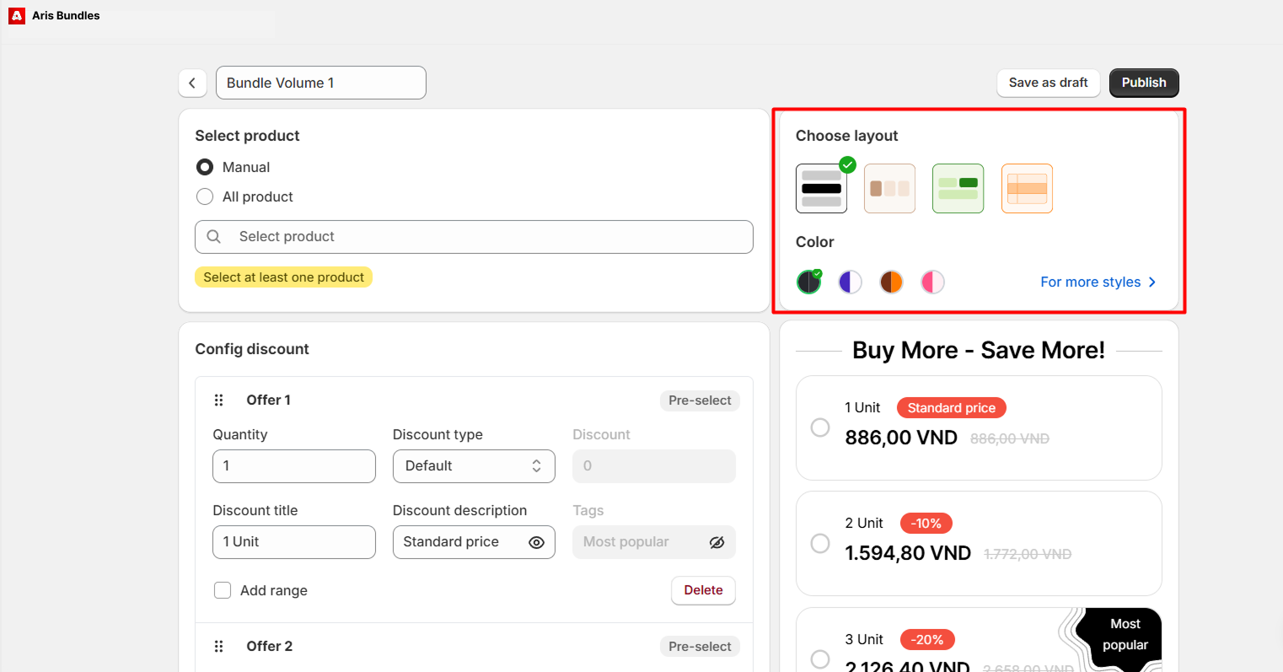
Task: Click the disabled Discount field showing 0
Action: [654, 466]
